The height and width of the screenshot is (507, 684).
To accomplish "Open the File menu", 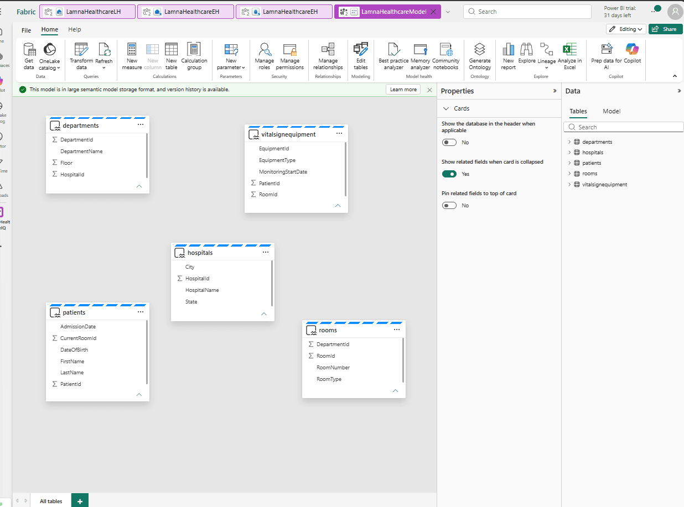I will 27,30.
